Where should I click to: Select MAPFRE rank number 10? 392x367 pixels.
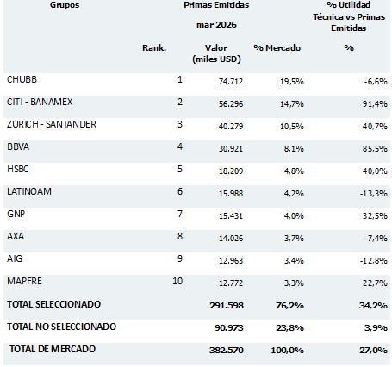tap(177, 281)
